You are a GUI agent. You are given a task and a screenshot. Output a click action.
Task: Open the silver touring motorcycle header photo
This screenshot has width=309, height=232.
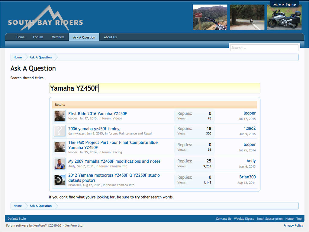click(x=284, y=19)
